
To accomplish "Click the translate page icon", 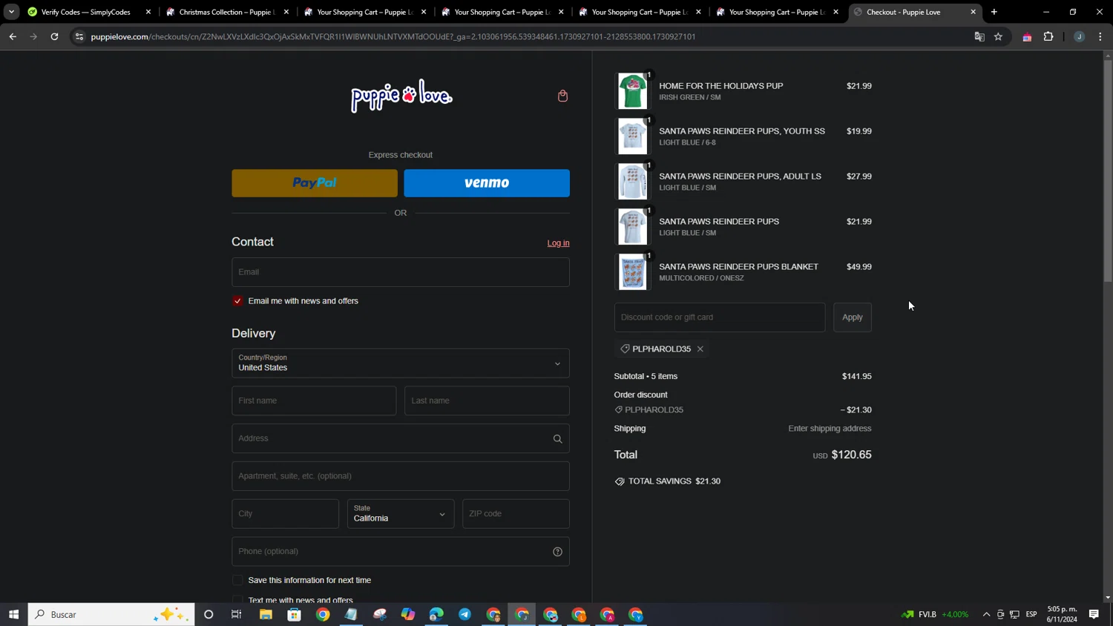I will [x=979, y=36].
